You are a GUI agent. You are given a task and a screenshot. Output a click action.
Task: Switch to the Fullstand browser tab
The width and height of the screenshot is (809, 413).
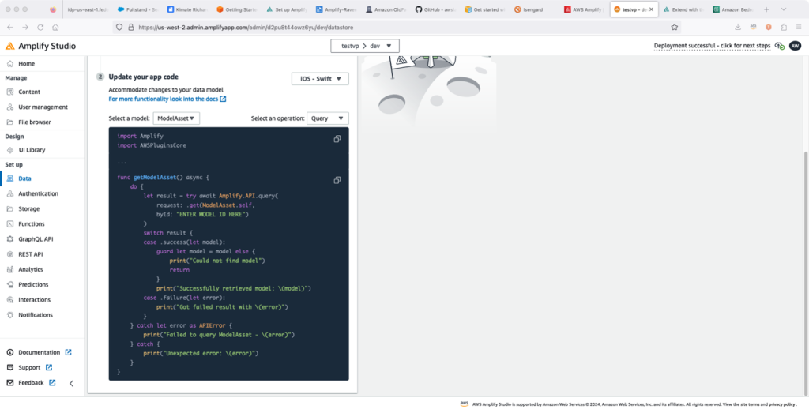tap(137, 9)
